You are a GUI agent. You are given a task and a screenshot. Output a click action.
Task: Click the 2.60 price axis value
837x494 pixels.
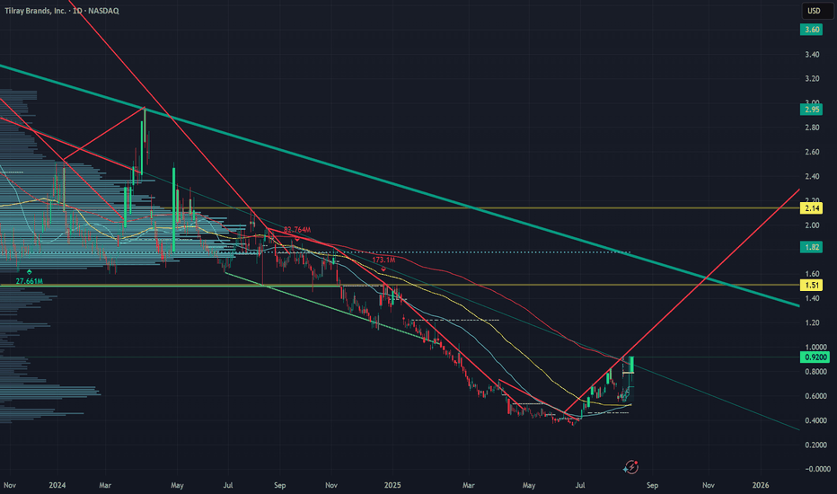point(812,152)
